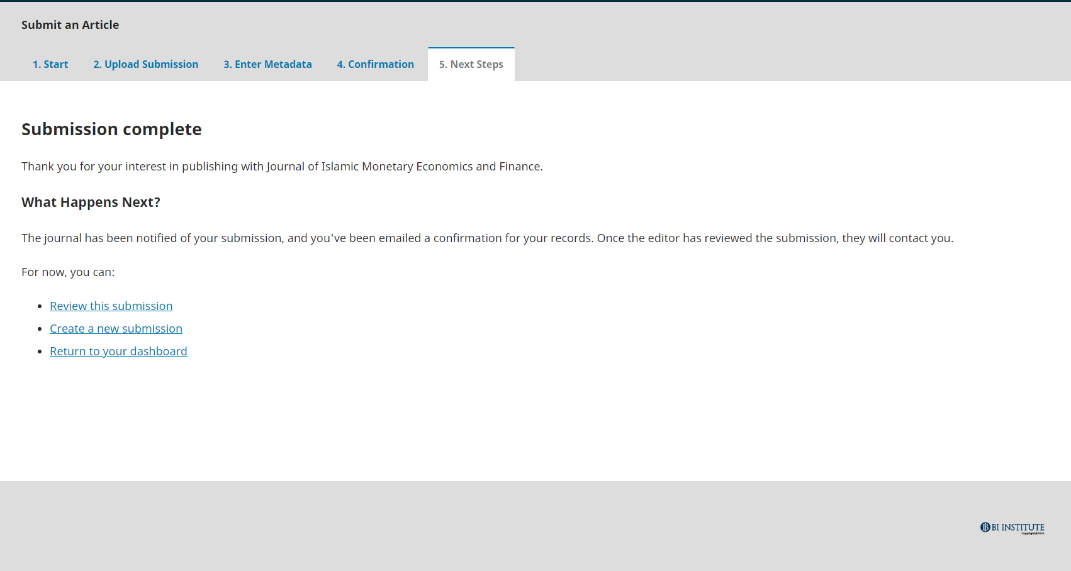The height and width of the screenshot is (571, 1071).
Task: Click the Create a new submission link
Action: click(116, 329)
